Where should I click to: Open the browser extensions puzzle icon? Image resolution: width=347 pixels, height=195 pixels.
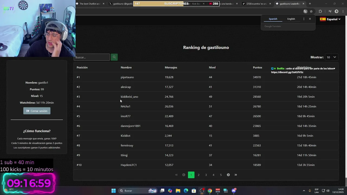pyautogui.click(x=320, y=11)
